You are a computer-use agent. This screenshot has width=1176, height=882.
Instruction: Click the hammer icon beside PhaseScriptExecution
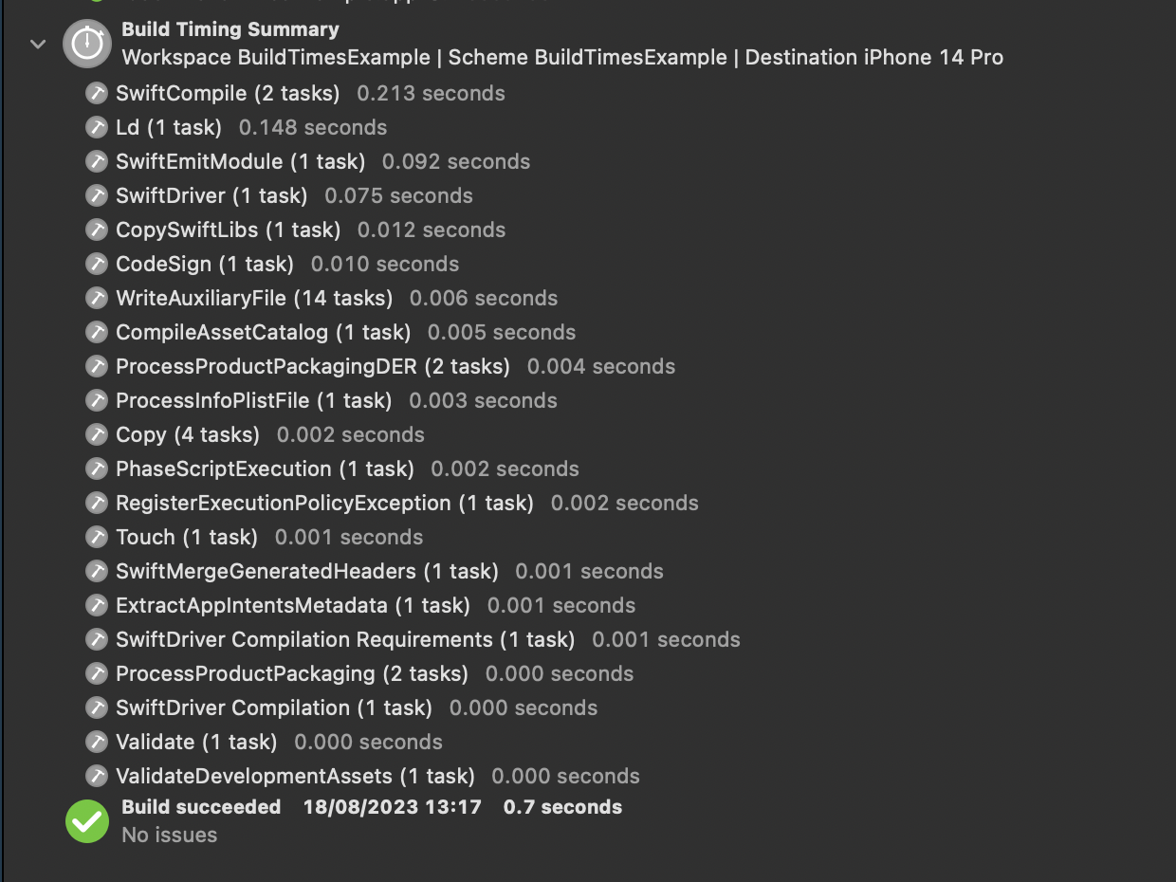97,469
